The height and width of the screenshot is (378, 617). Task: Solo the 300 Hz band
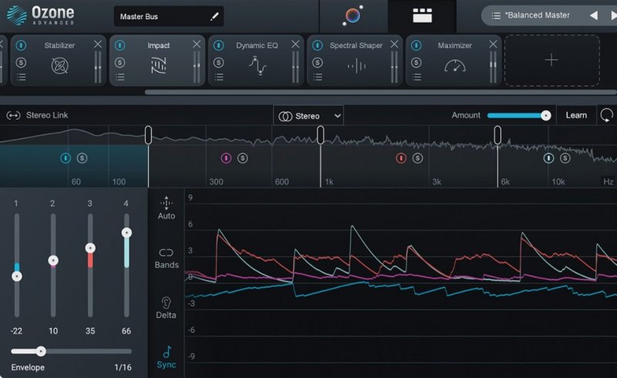tap(242, 158)
